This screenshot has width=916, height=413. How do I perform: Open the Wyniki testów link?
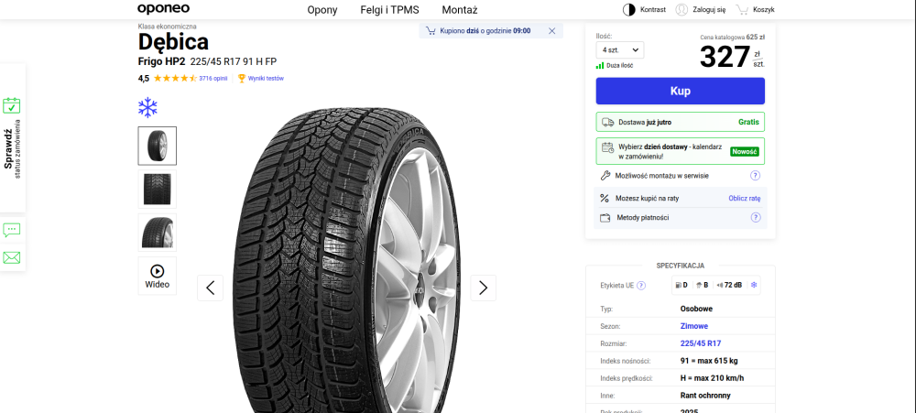click(x=266, y=78)
